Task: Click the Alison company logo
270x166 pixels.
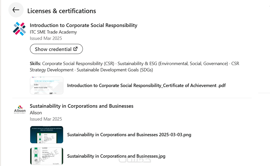Action: click(20, 110)
